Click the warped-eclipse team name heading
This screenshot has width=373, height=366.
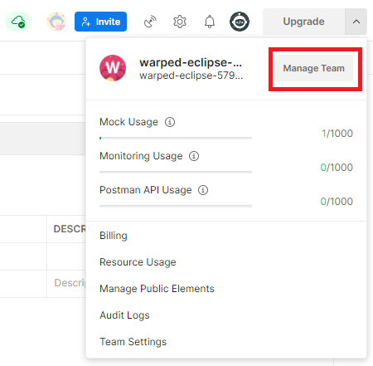[191, 62]
